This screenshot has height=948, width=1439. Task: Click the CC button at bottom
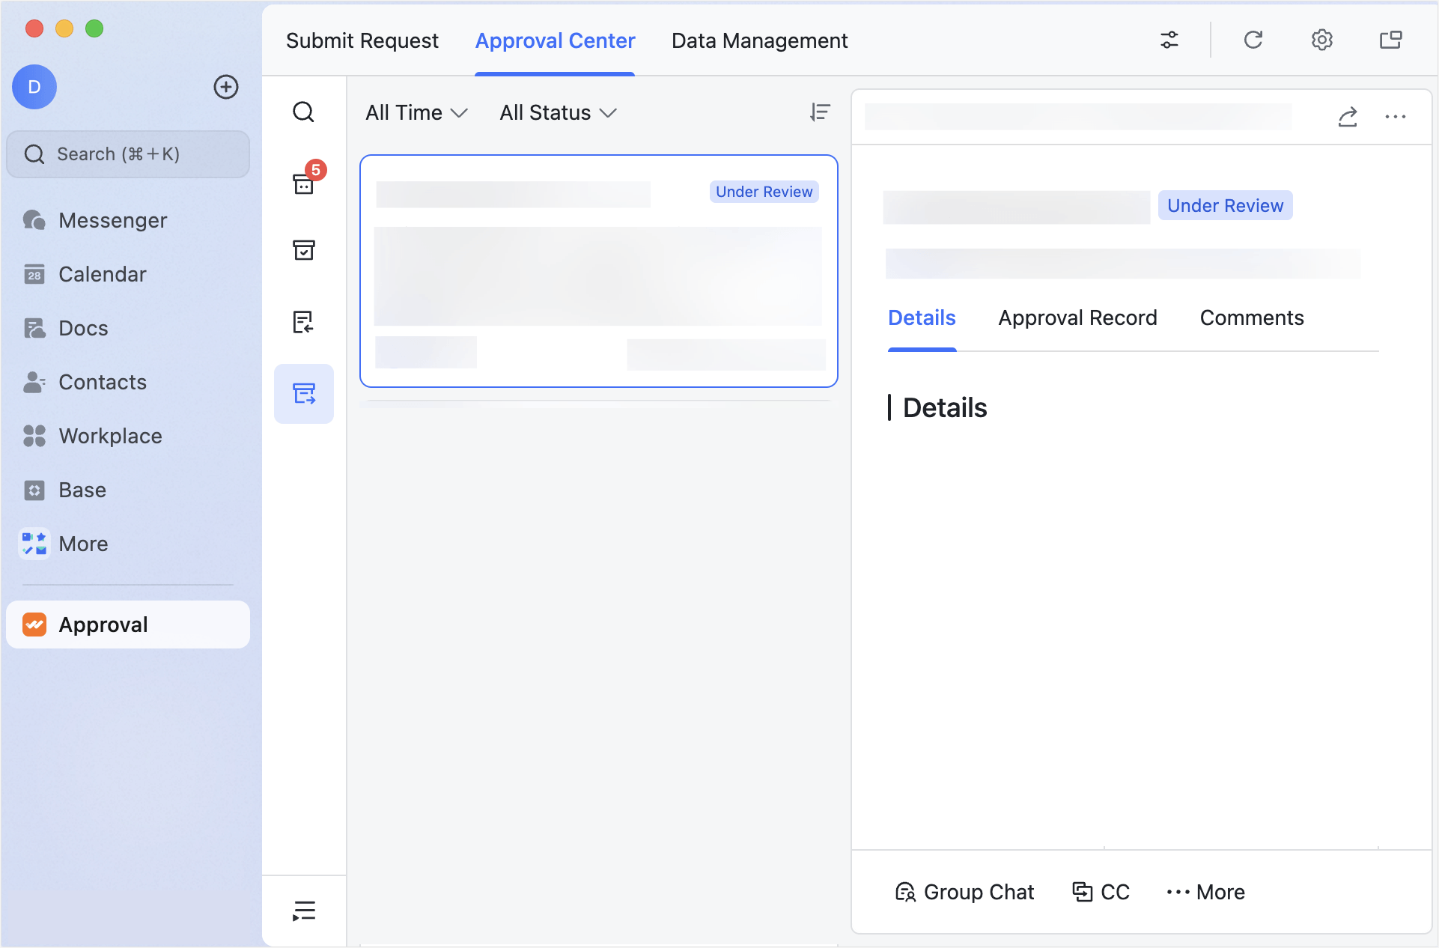click(x=1101, y=892)
